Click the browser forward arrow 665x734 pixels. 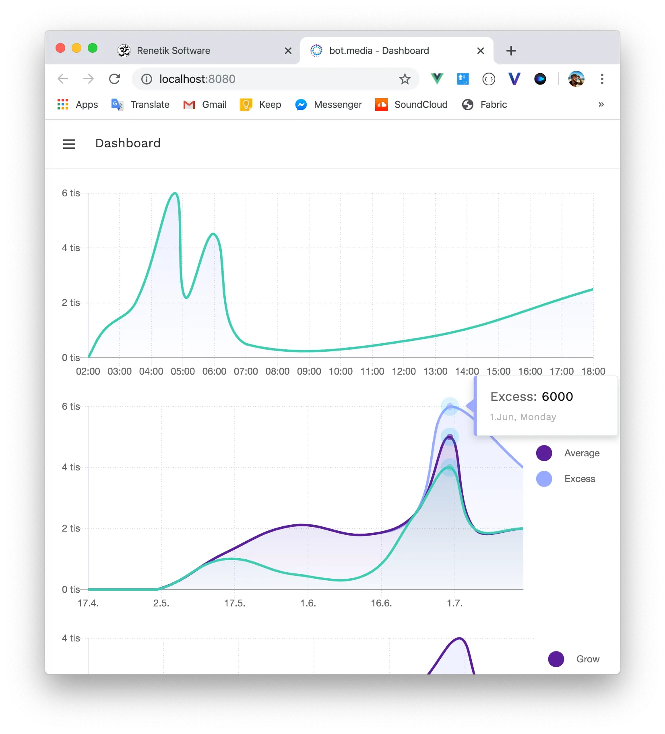coord(89,79)
